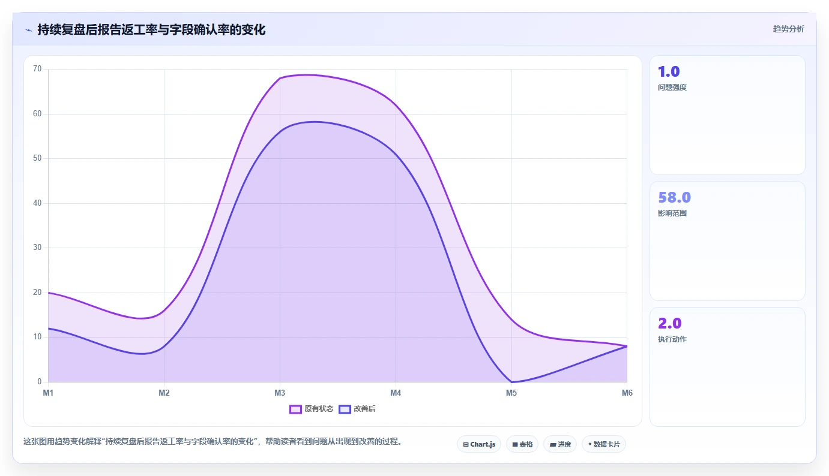Click the 60 y-axis value

coord(37,114)
